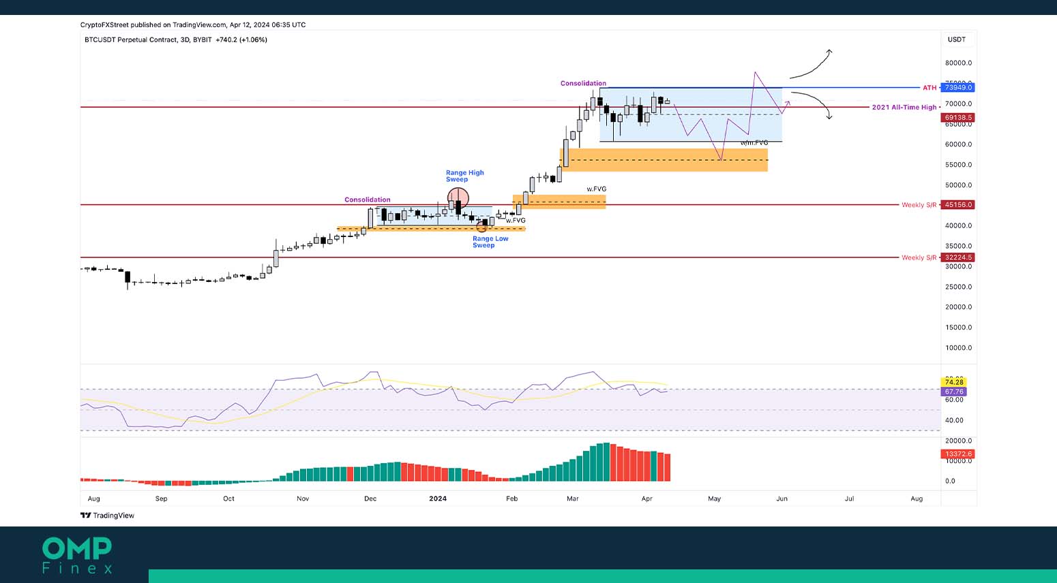Click the '2021 All-Time High' label
Image resolution: width=1057 pixels, height=583 pixels.
point(904,108)
